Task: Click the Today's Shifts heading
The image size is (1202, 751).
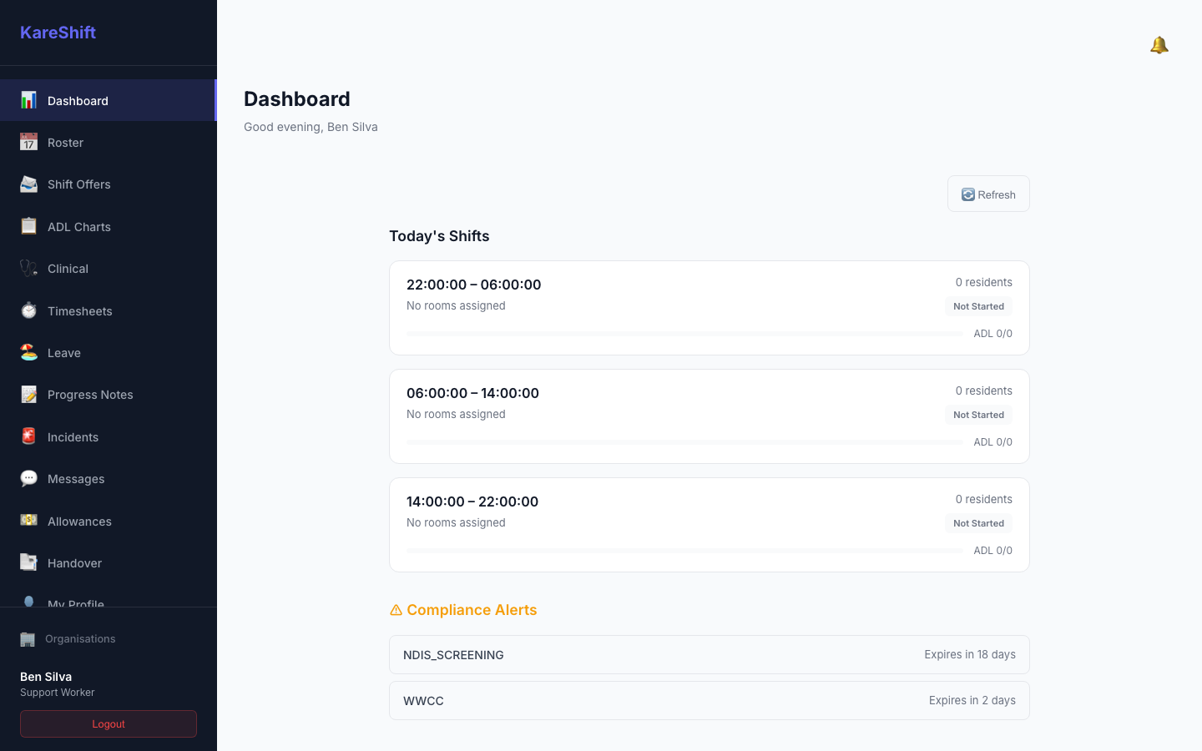Action: [x=439, y=236]
